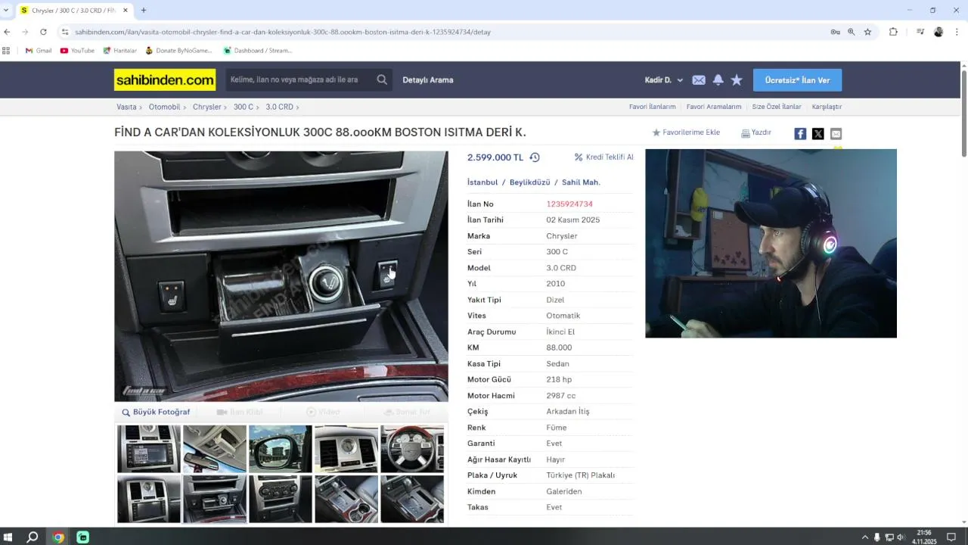Click the Chrome profile avatar

pos(939,32)
